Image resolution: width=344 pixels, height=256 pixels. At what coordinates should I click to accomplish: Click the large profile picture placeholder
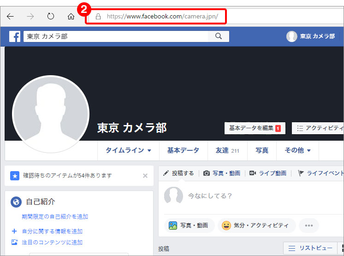(51, 114)
